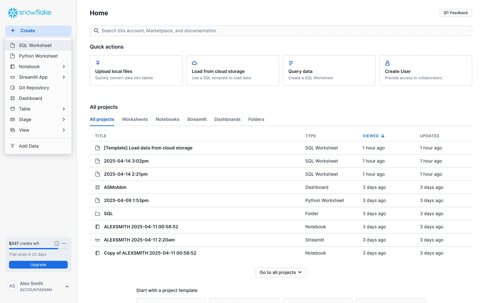Focus the account search field
The width and height of the screenshot is (485, 303).
tap(280, 31)
